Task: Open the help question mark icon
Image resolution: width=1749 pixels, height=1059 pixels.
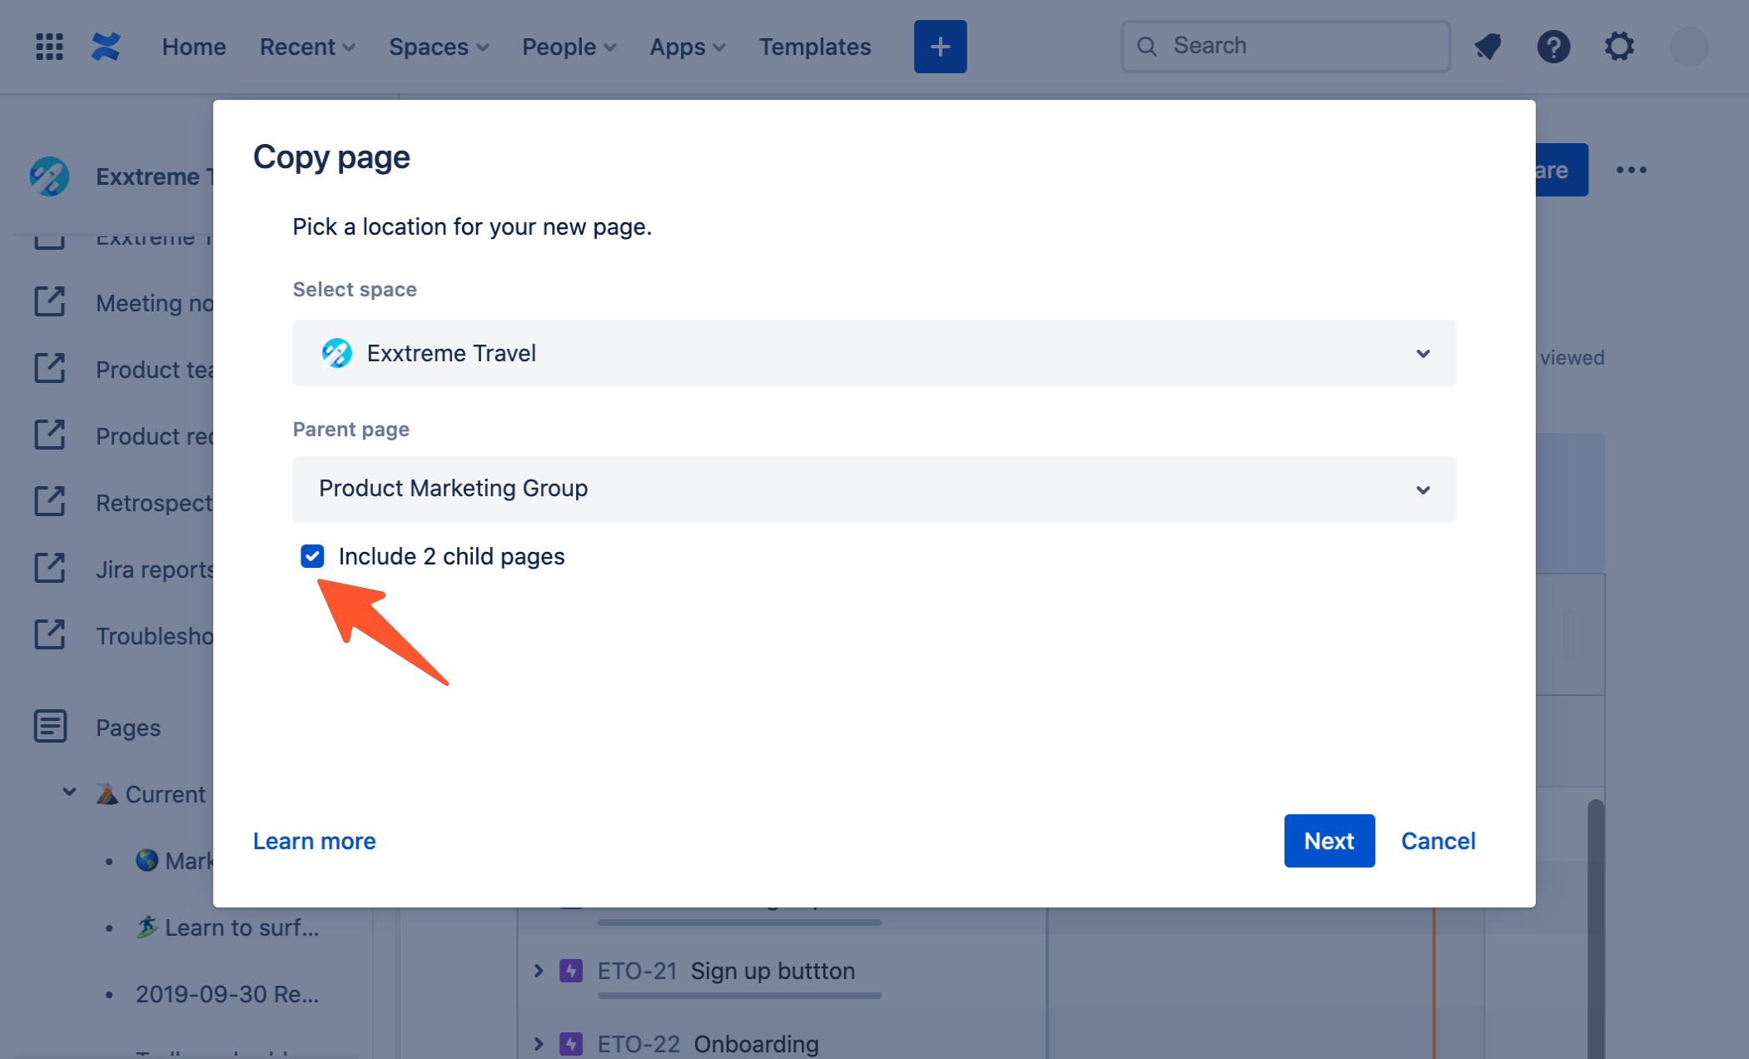Action: tap(1553, 47)
